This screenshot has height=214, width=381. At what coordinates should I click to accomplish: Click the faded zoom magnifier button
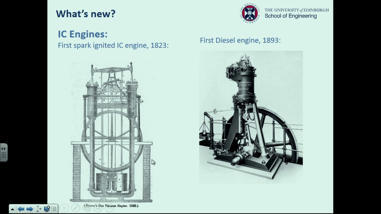coord(98,208)
